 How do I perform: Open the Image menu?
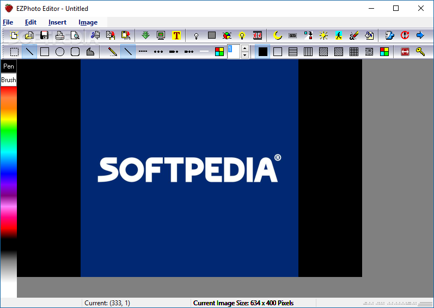[88, 22]
